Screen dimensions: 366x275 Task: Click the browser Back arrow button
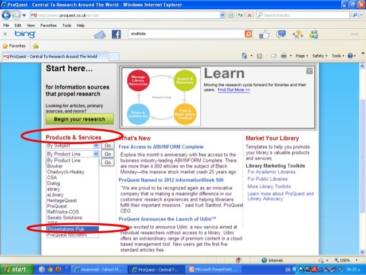6,16
